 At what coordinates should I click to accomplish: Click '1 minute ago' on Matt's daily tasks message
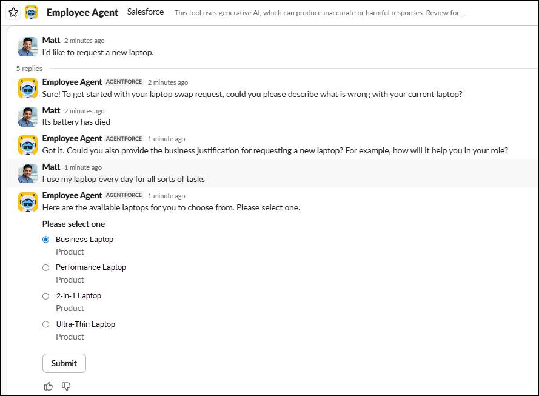pos(83,167)
